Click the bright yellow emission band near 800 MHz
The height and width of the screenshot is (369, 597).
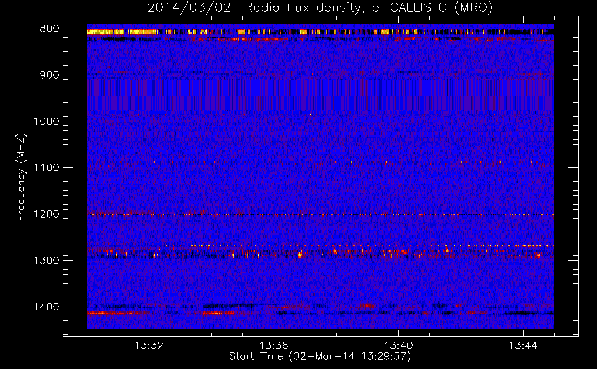pos(122,32)
